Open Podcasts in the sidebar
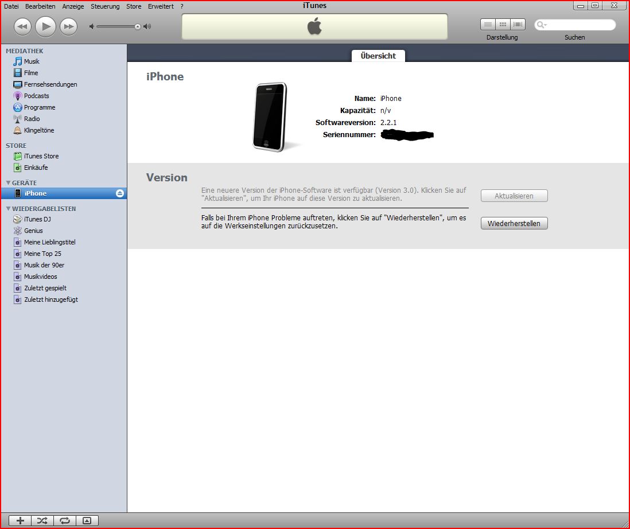The width and height of the screenshot is (630, 529). tap(36, 96)
